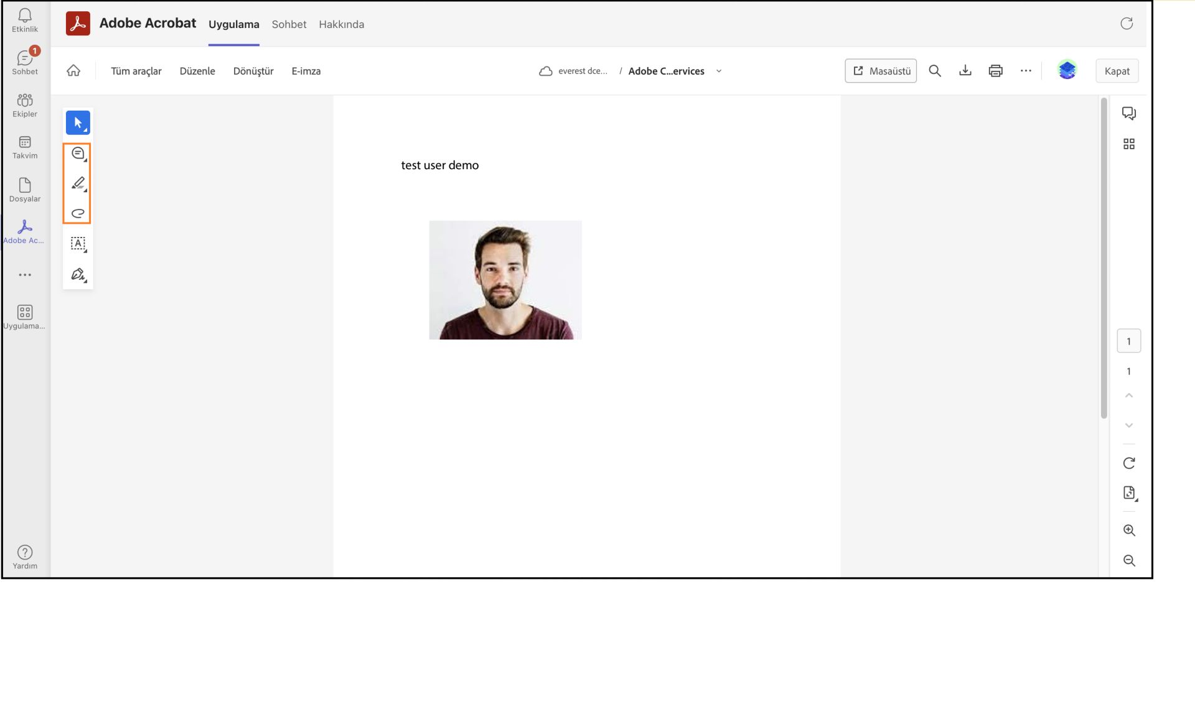Open the user profile avatar
This screenshot has width=1195, height=712.
(1067, 70)
